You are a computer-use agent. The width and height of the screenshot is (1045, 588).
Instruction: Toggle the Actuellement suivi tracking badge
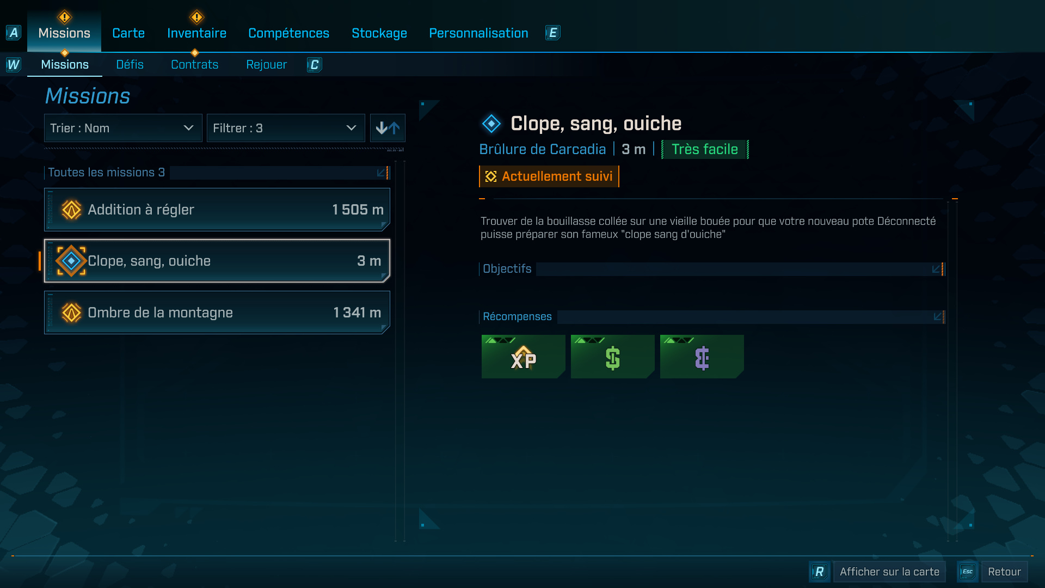549,176
